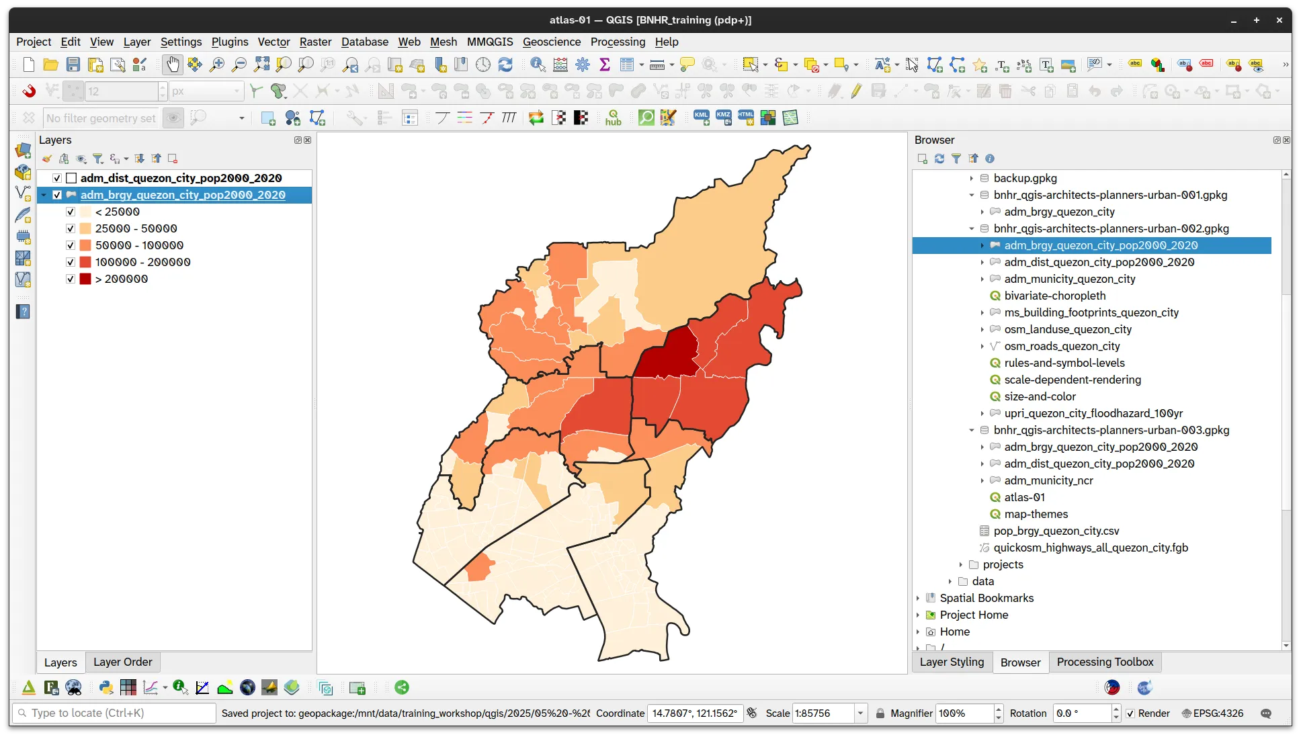Click the Zoom In magnifier tool
The width and height of the screenshot is (1301, 737).
point(217,64)
